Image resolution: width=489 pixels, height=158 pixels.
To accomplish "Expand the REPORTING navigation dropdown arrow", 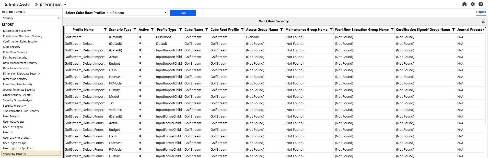I will [x=65, y=5].
